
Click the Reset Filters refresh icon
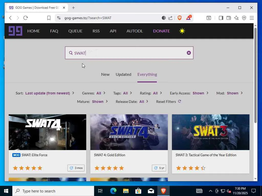click(x=179, y=101)
